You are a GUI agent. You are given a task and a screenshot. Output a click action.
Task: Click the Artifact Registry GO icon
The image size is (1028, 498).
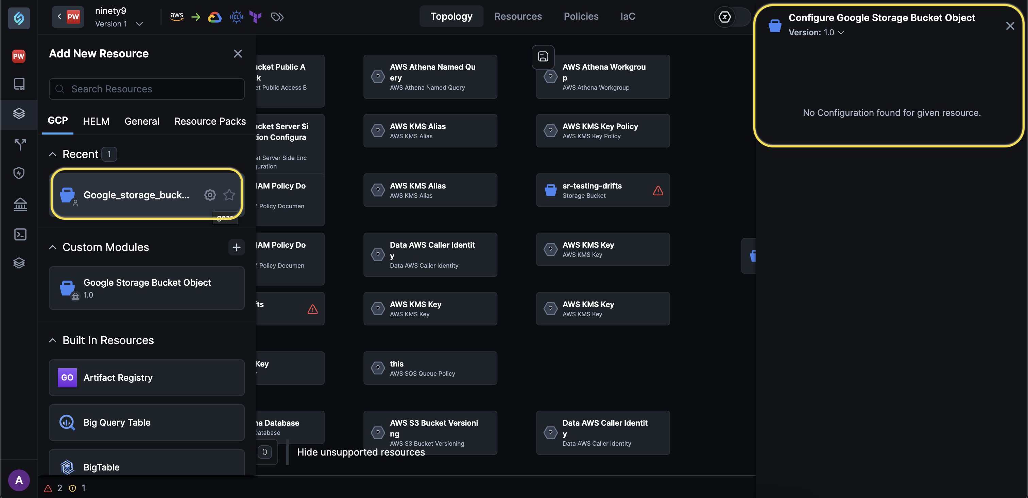pos(67,378)
